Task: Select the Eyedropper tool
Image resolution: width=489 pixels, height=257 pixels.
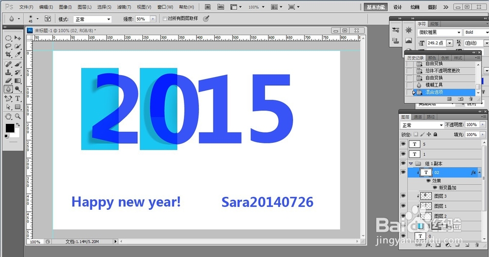Action: click(x=18, y=55)
